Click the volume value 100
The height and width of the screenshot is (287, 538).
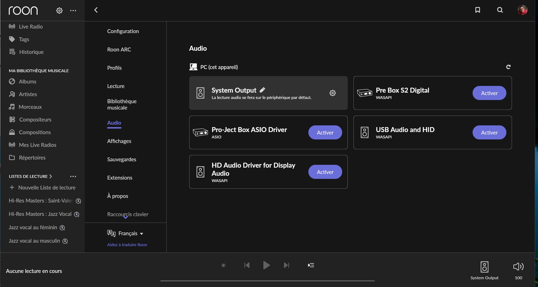point(518,278)
